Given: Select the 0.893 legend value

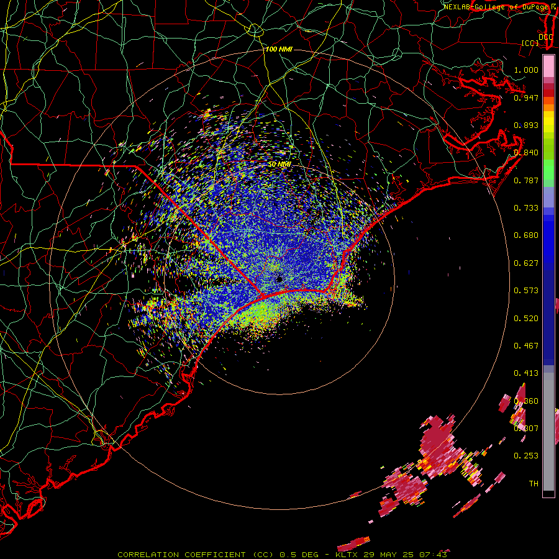Looking at the screenshot, I should tap(526, 125).
